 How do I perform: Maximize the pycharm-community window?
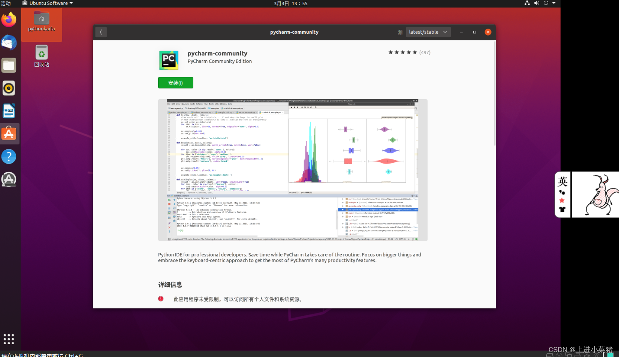[475, 32]
